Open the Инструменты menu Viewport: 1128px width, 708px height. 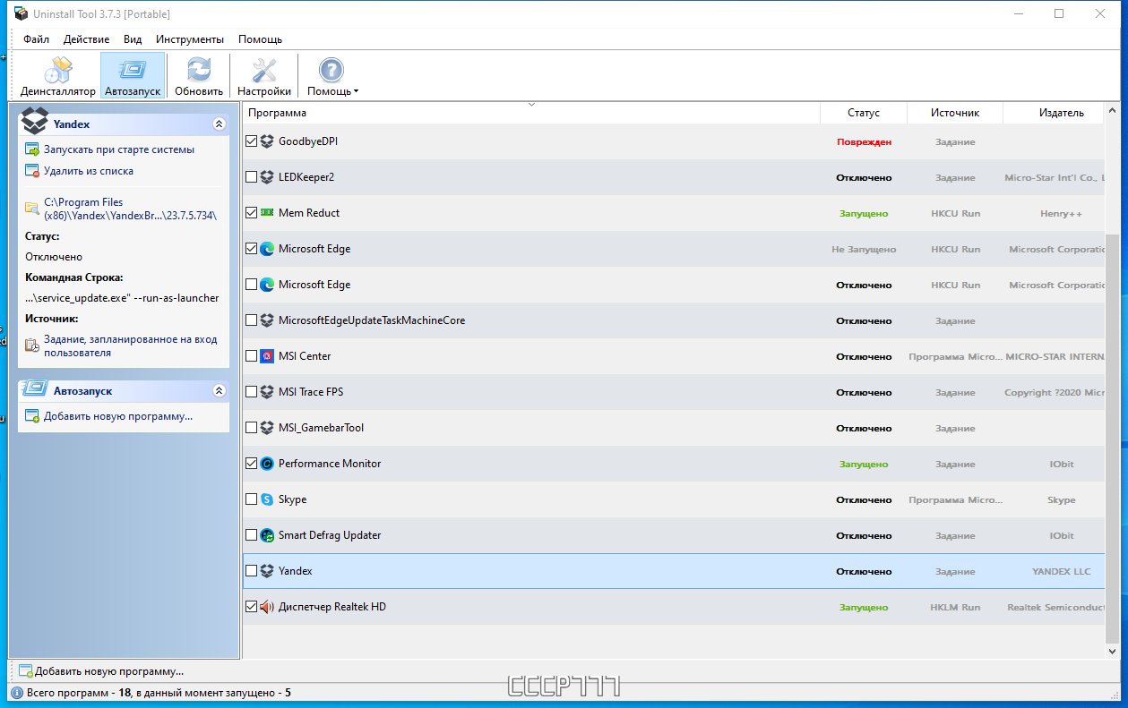tap(190, 39)
